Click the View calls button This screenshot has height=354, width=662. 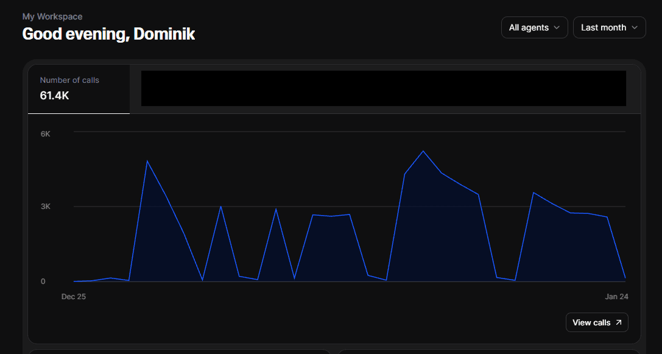coord(597,322)
